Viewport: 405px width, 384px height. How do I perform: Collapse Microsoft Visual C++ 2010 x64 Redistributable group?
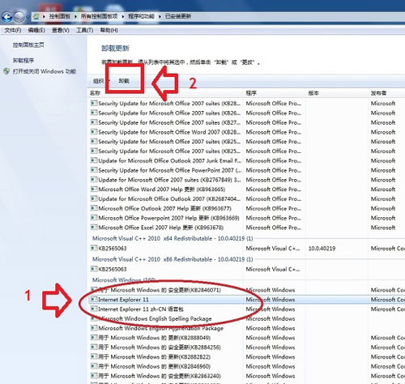point(173,238)
